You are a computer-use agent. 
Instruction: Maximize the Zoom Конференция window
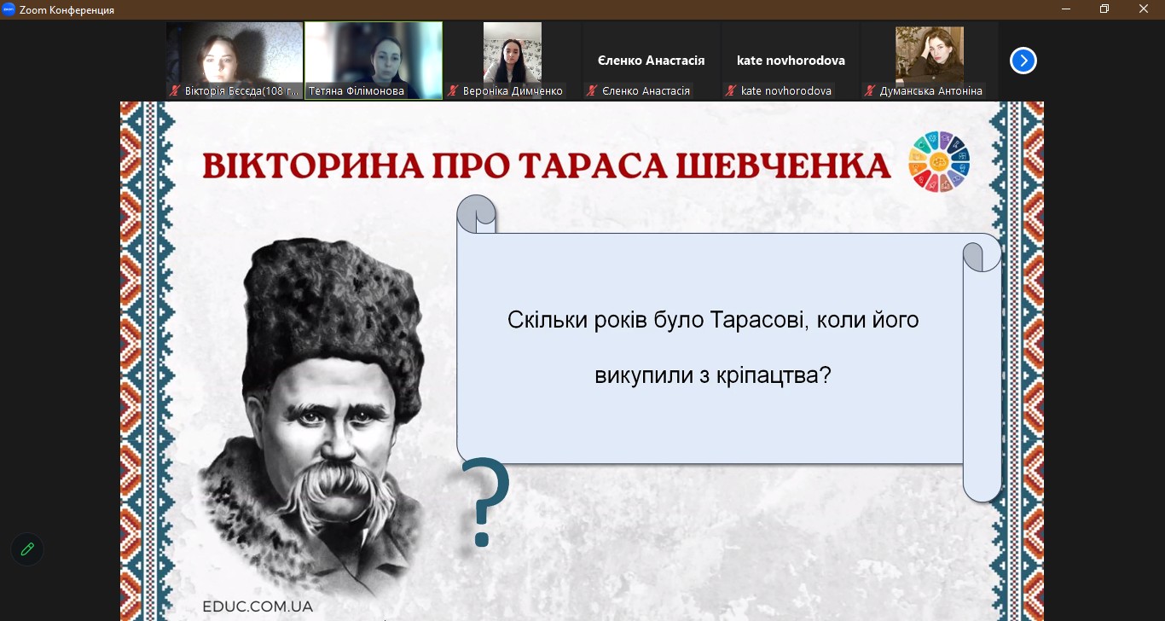[1104, 9]
